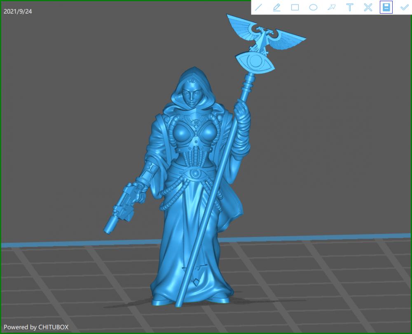Save the screenshot using the floppy disk icon
The width and height of the screenshot is (412, 334).
(x=386, y=7)
